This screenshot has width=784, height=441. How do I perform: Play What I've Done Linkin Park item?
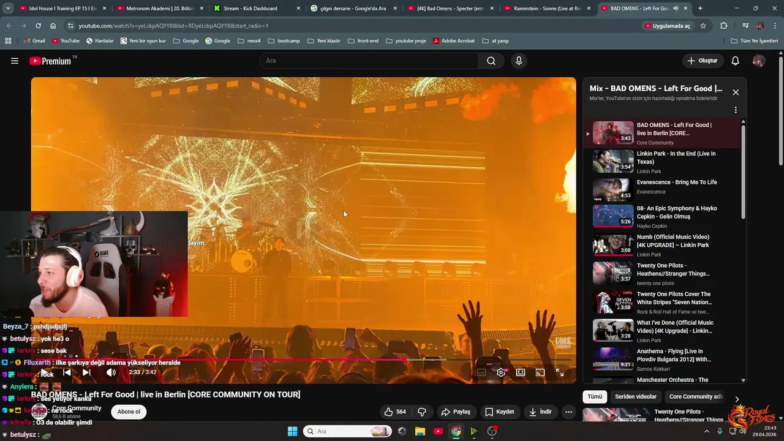(x=663, y=331)
